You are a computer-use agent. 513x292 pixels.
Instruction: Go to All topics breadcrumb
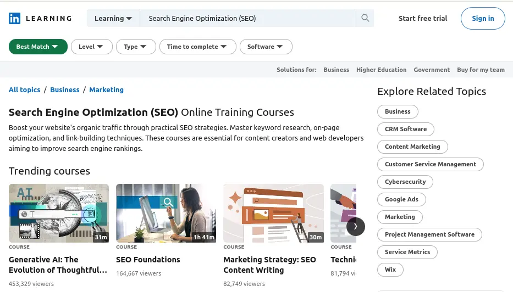pos(25,90)
